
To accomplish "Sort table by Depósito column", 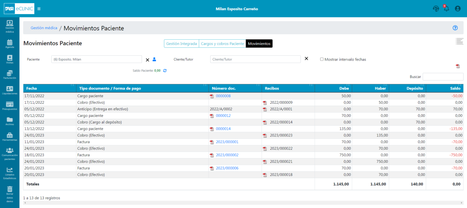I will click(407, 88).
